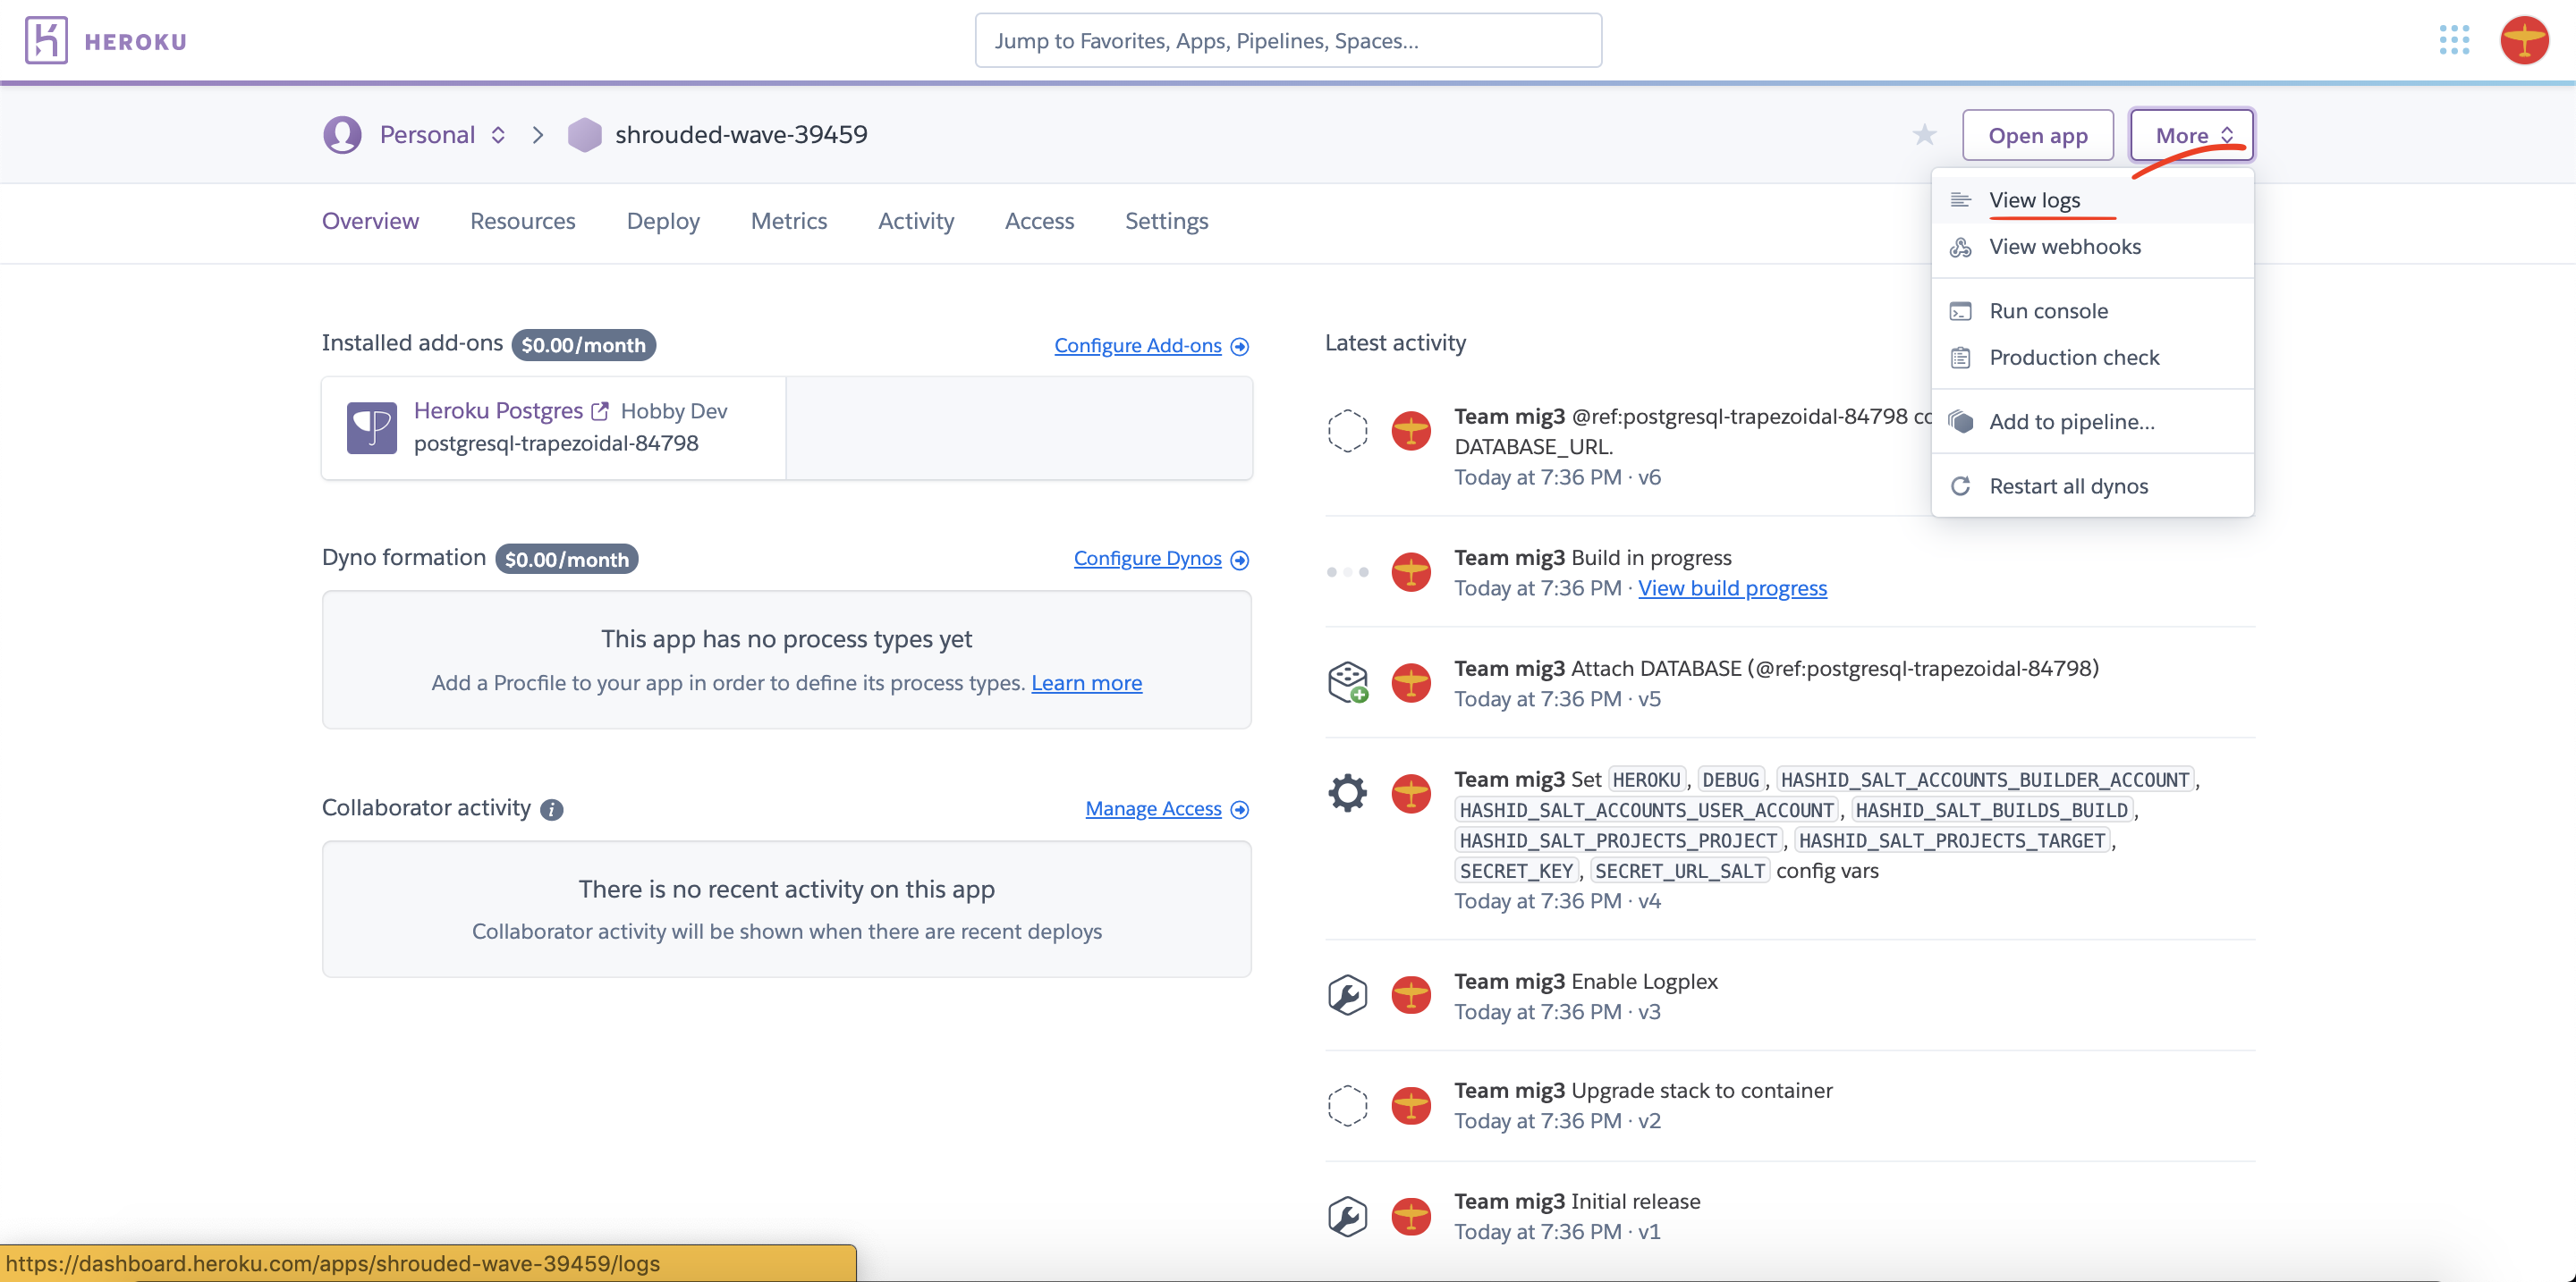Click the apps grid icon top right corner
2576x1282 pixels.
pos(2454,39)
